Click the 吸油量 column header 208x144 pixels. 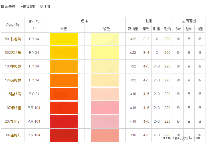pyautogui.click(x=133, y=29)
